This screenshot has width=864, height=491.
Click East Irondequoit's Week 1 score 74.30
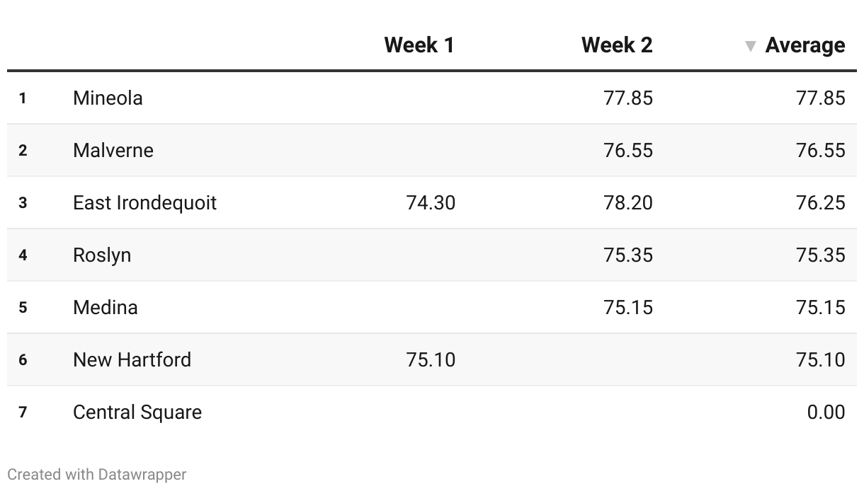[431, 202]
